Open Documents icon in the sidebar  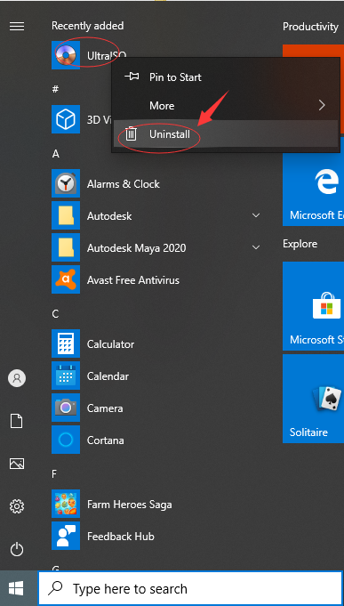pyautogui.click(x=17, y=421)
